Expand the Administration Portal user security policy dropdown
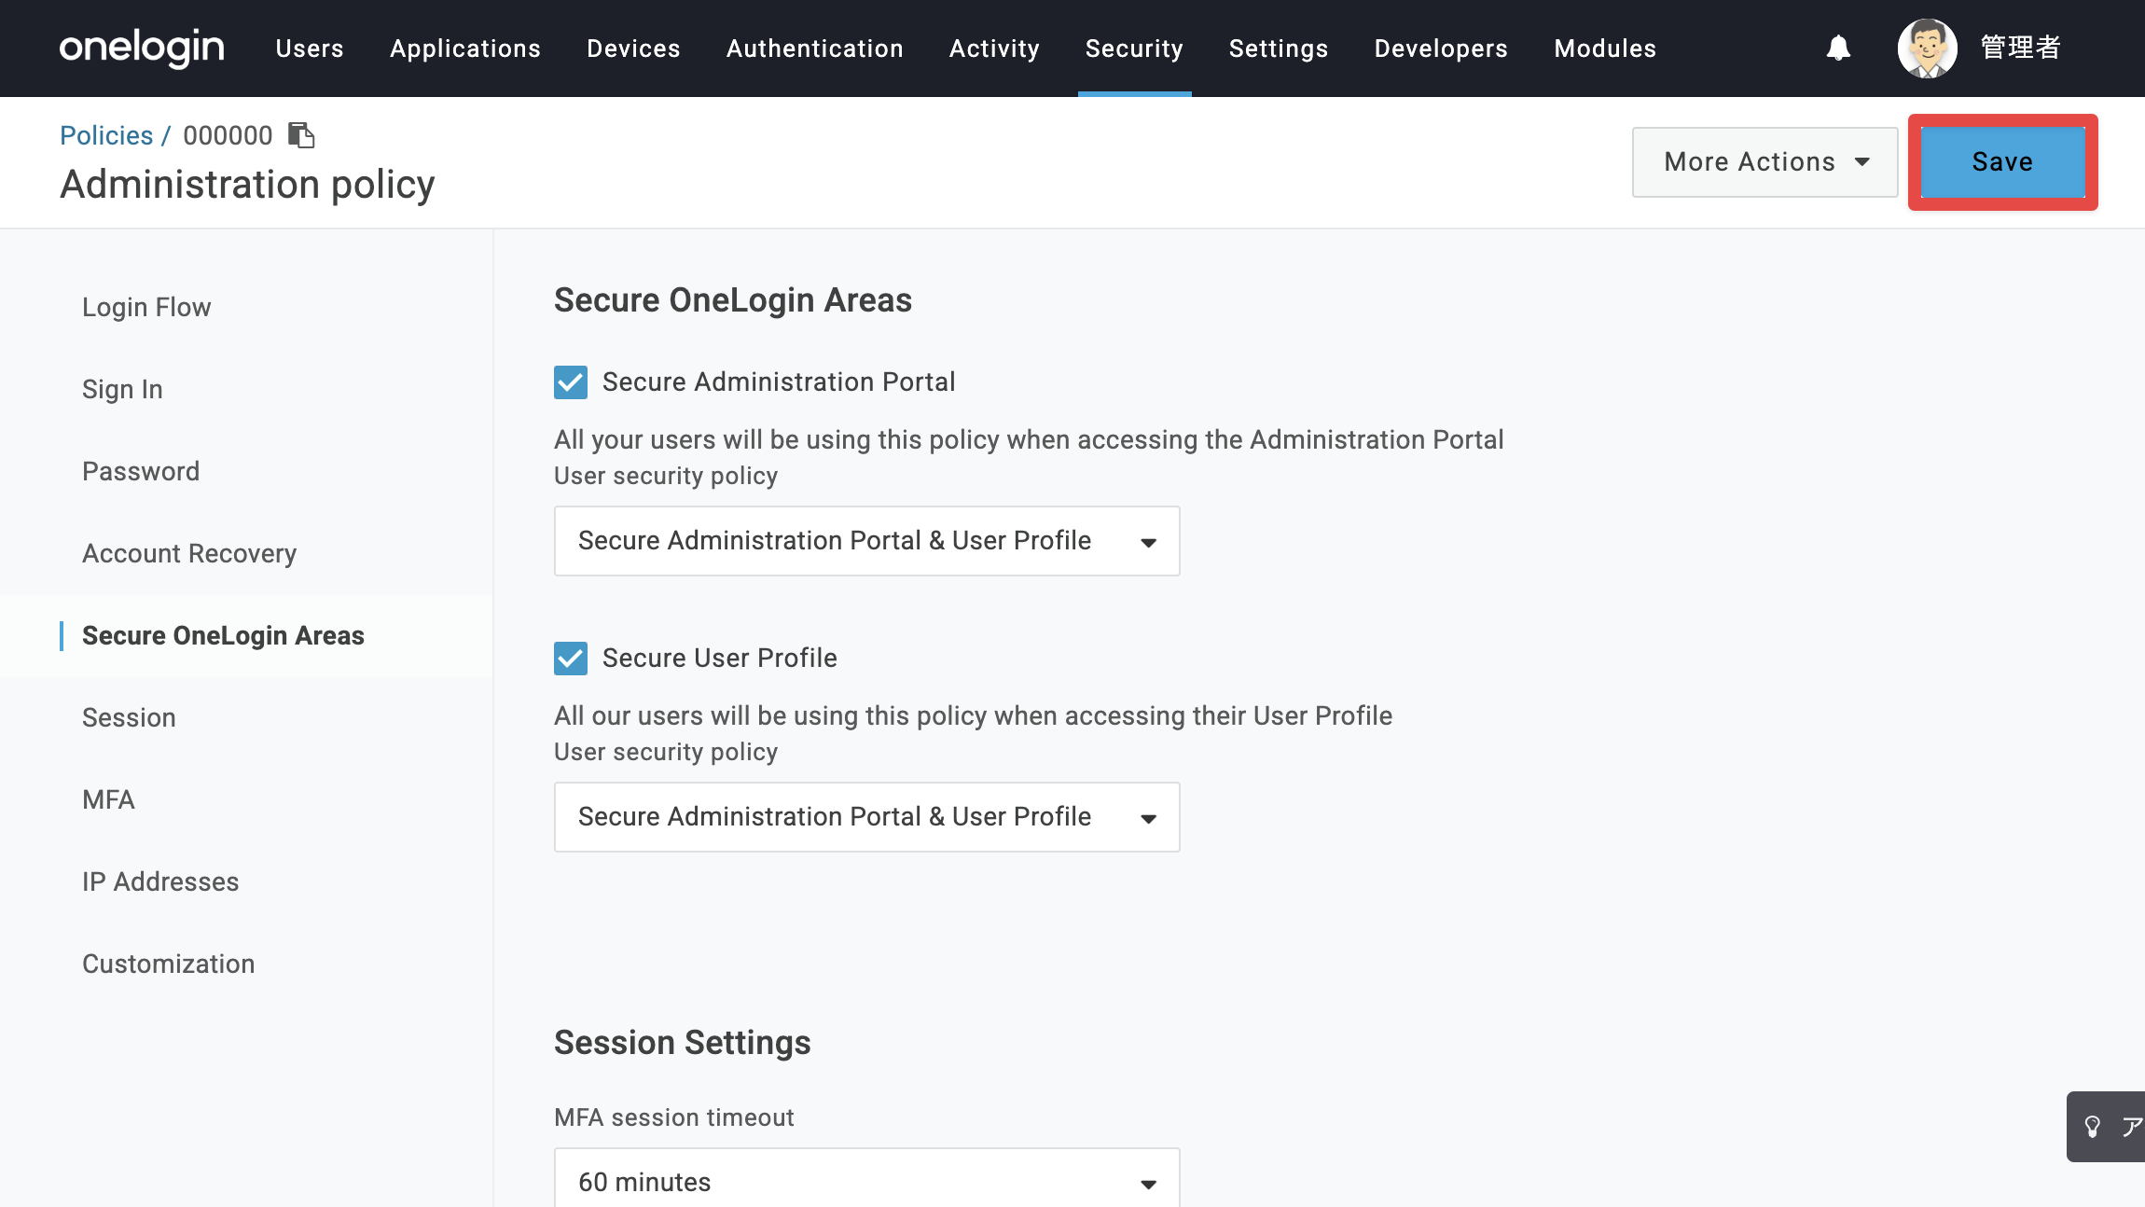The height and width of the screenshot is (1207, 2145). pos(867,541)
